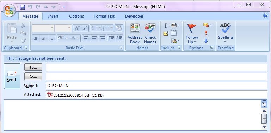Click the body scrollbar down arrow
Viewport: 271px width, 133px height.
tap(264, 127)
